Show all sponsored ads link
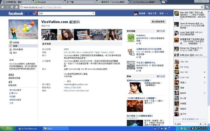This screenshot has width=210, height=131. pyautogui.click(x=161, y=76)
